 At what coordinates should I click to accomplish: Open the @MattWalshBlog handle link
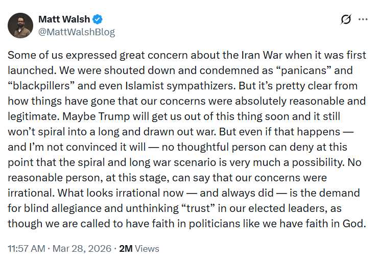(77, 32)
